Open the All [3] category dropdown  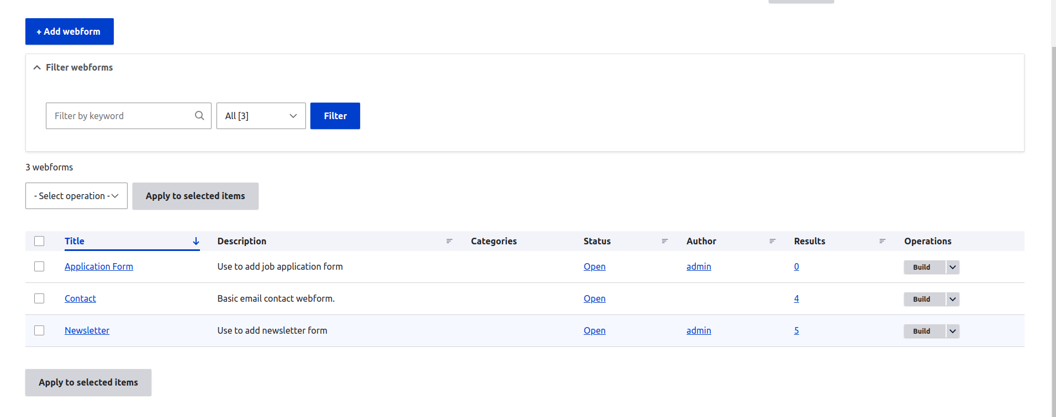261,116
